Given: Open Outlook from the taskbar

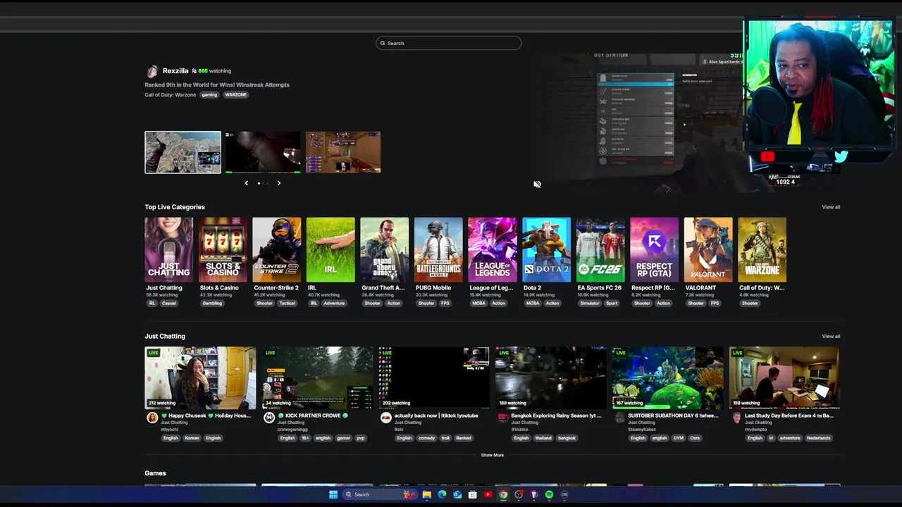Looking at the screenshot, I should tap(457, 495).
